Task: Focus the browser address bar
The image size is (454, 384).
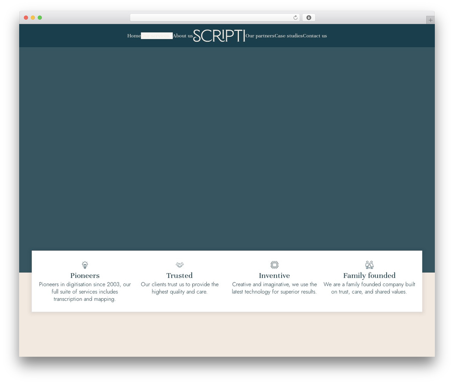Action: pos(215,18)
